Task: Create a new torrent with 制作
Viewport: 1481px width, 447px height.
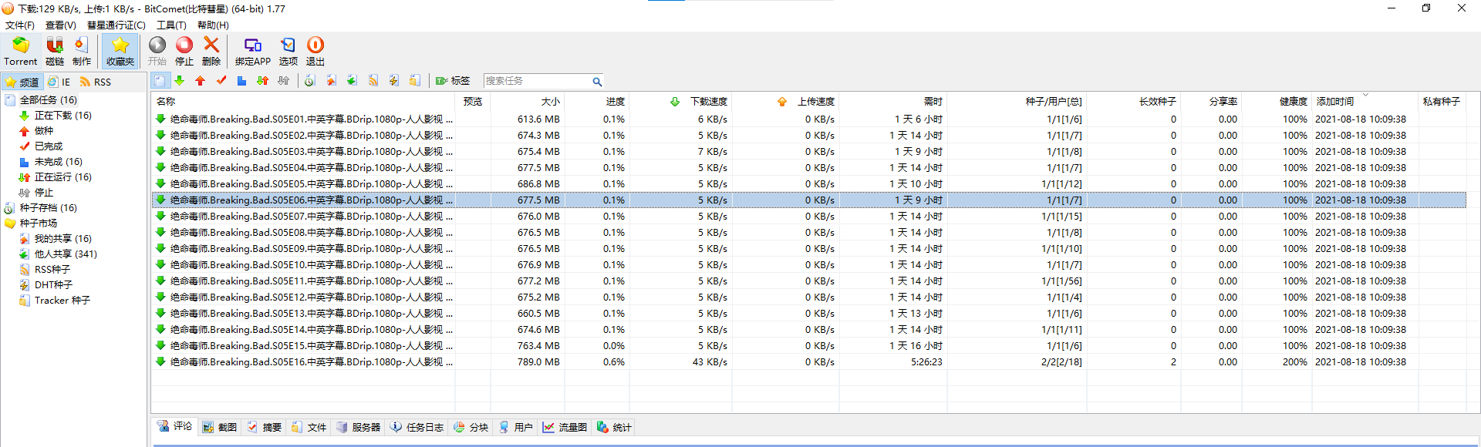Action: click(x=82, y=51)
